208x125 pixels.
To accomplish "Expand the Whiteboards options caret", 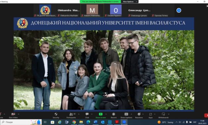I will coord(169,114).
